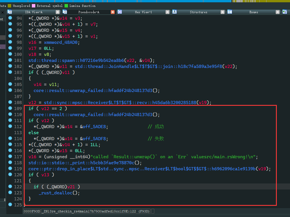The width and height of the screenshot is (290, 217).
Task: Toggle breakpoint dot on line 118
Action: (x=10, y=163)
